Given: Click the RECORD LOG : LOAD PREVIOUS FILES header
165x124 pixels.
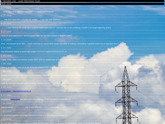Looking at the screenshot, I should tap(20, 1).
